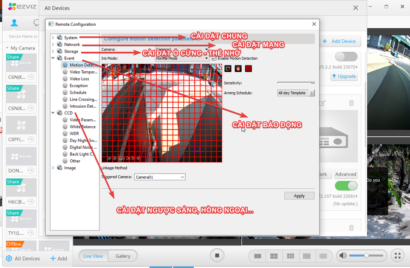This screenshot has height=268, width=410.
Task: Open playback history for C8PF camera
Action: pos(31,139)
